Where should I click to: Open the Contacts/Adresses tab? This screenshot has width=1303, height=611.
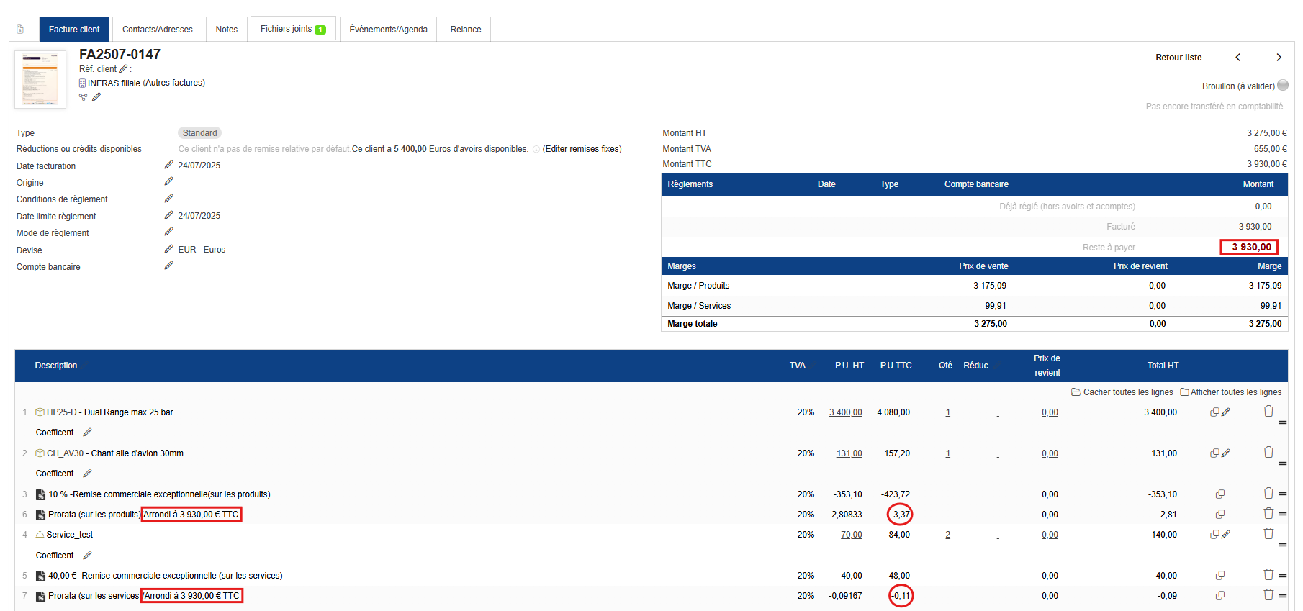tap(158, 30)
